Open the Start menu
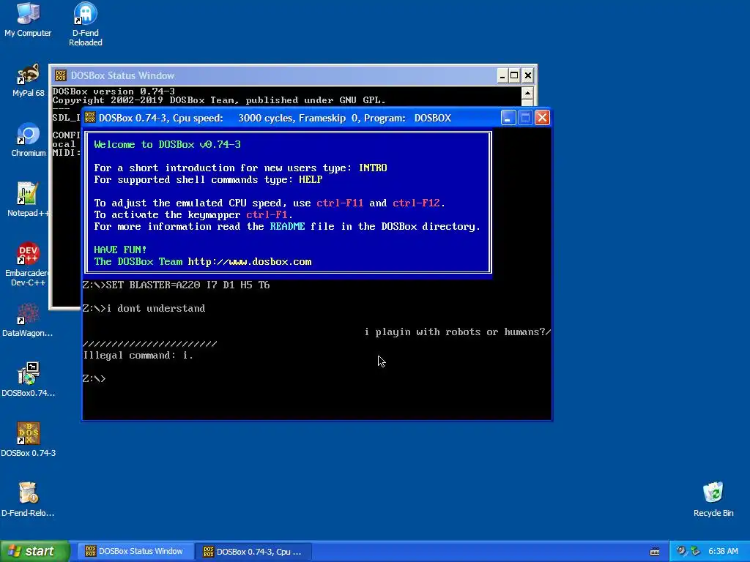This screenshot has height=562, width=750. tap(34, 551)
